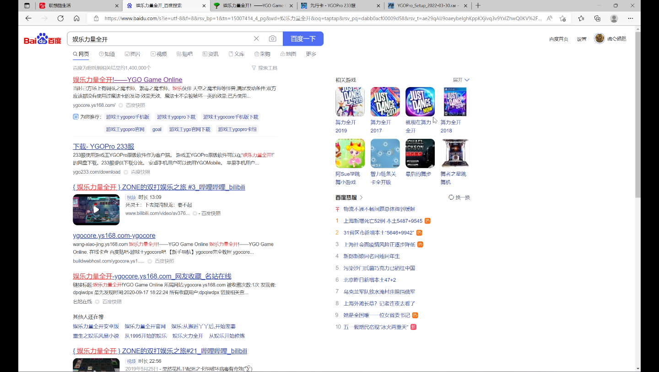Open hot search 北京昨日新增本土47+2
The image size is (659, 372).
click(369, 280)
